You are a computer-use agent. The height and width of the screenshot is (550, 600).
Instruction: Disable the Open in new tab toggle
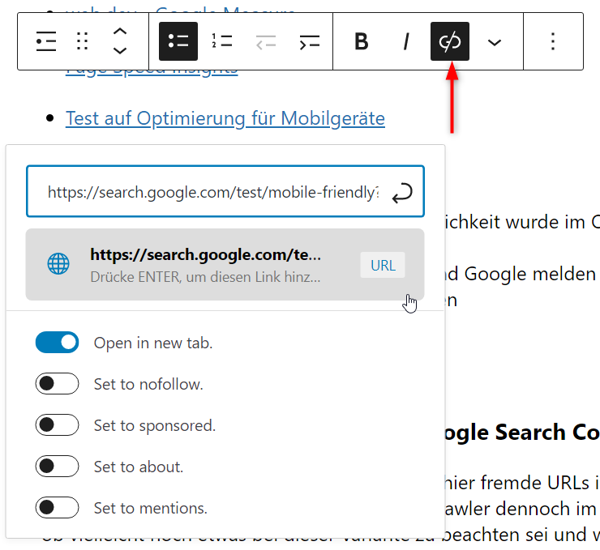57,343
